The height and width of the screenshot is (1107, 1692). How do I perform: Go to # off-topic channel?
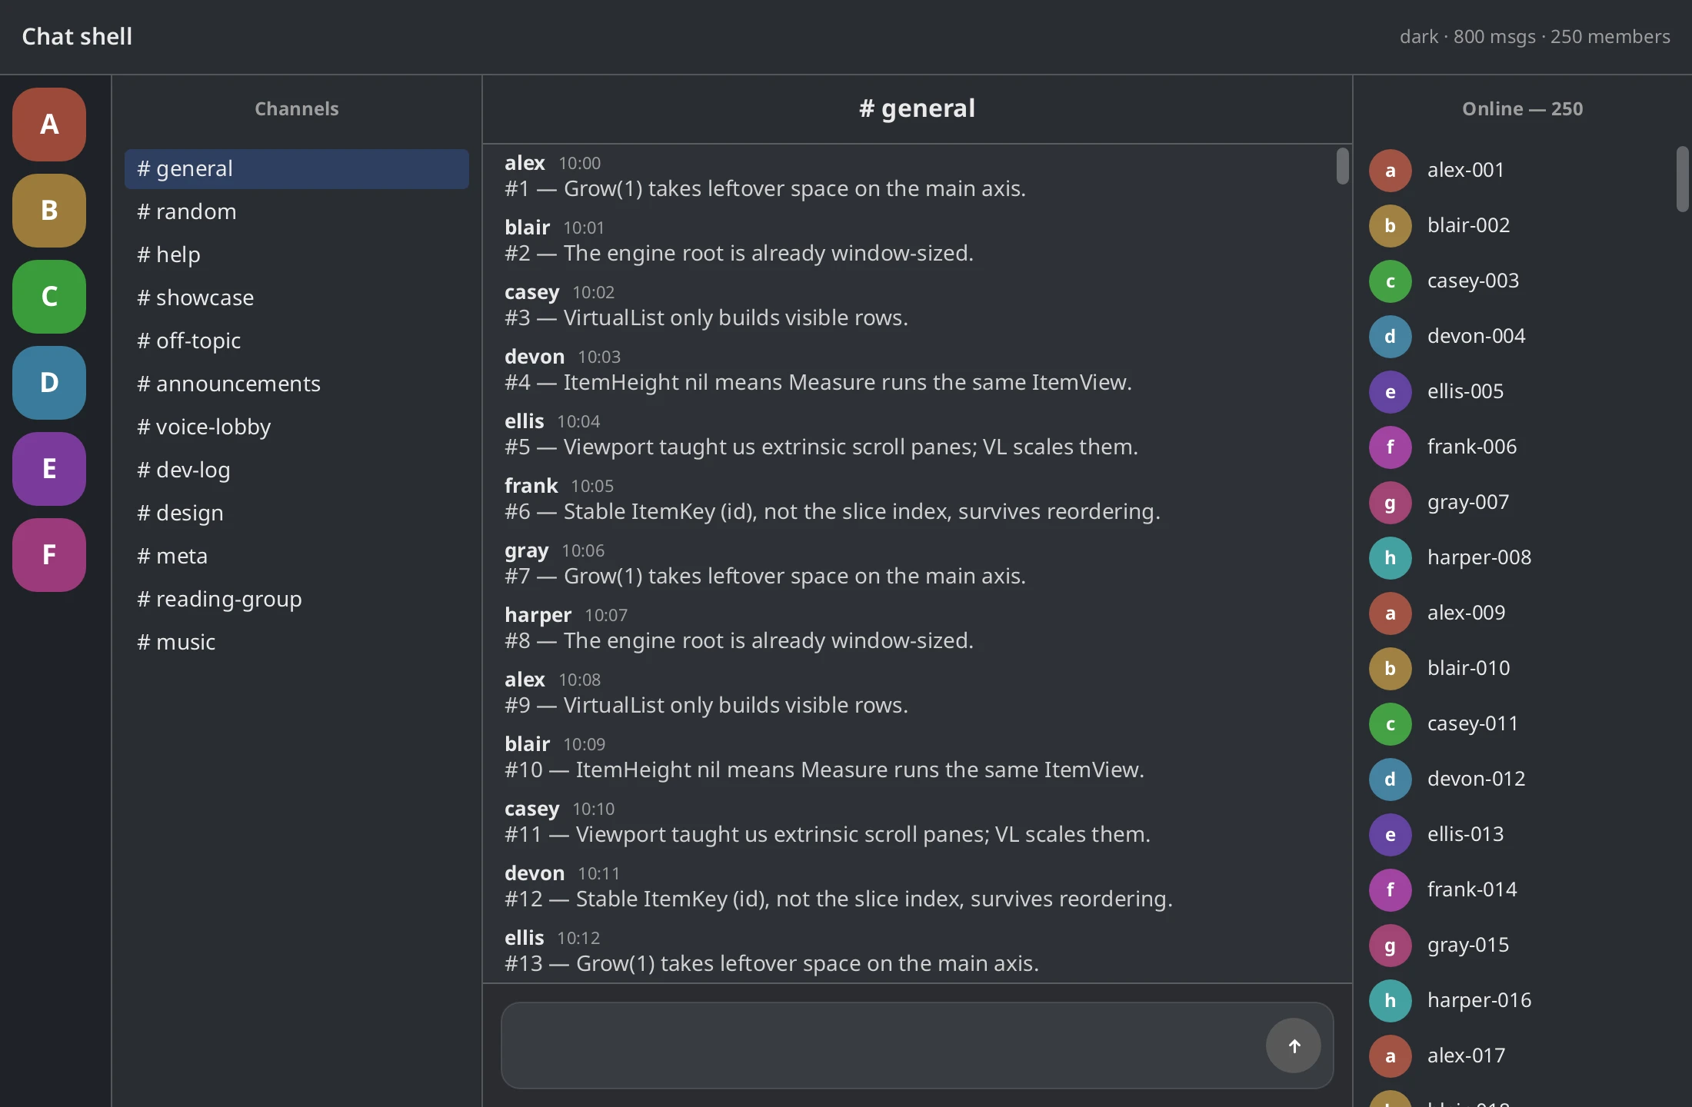click(297, 341)
